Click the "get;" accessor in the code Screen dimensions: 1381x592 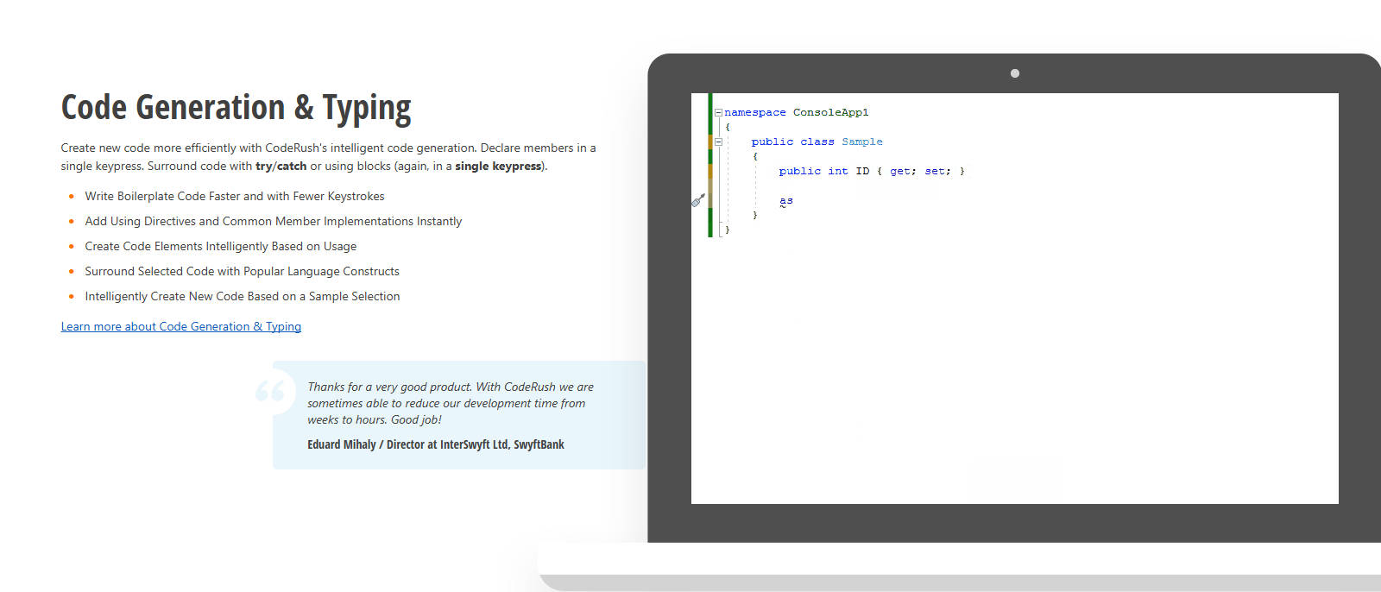[904, 172]
